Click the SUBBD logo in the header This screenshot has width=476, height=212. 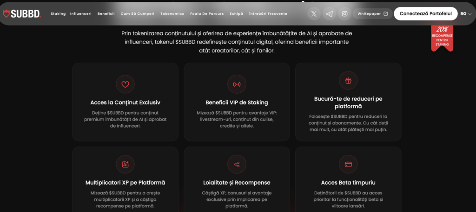click(21, 13)
